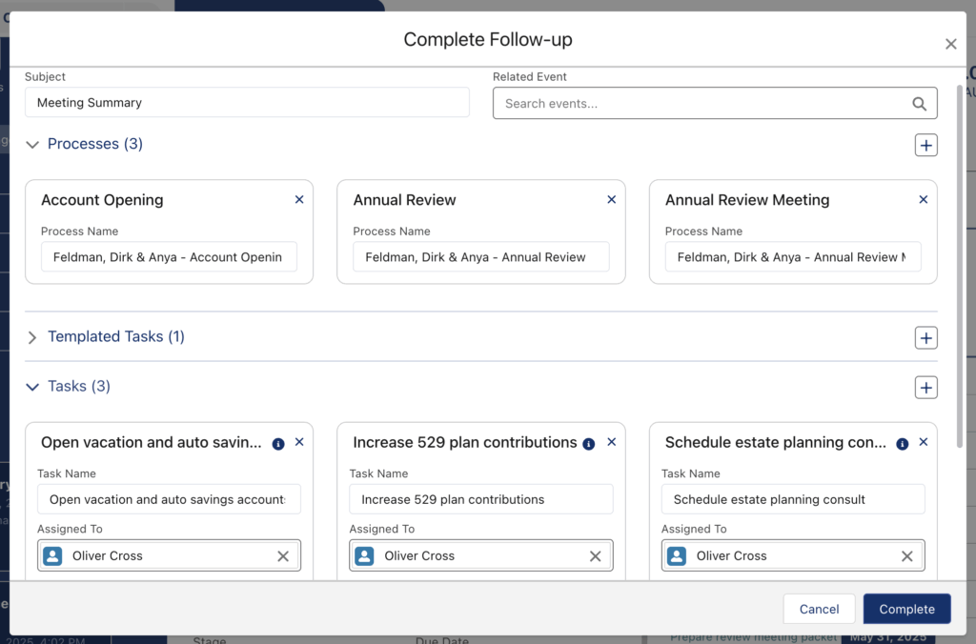Show info for Schedule estate planning task
This screenshot has width=976, height=644.
pos(902,444)
